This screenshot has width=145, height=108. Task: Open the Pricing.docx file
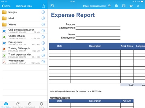coord(24,43)
